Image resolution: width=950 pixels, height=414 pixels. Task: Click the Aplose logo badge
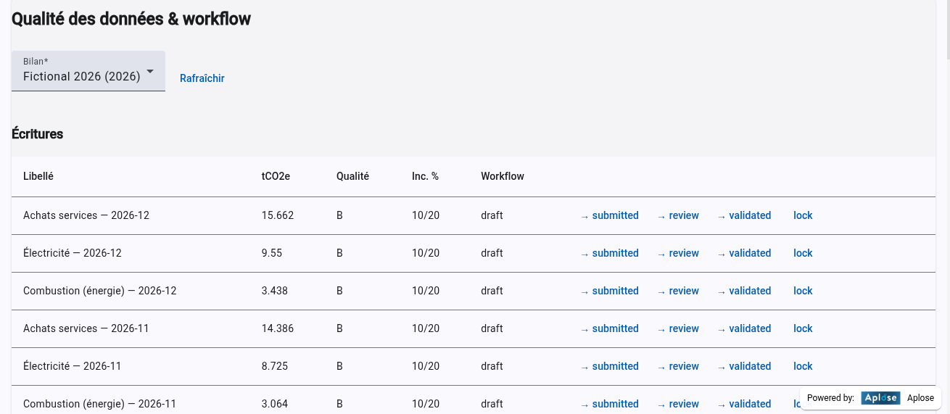(x=880, y=398)
